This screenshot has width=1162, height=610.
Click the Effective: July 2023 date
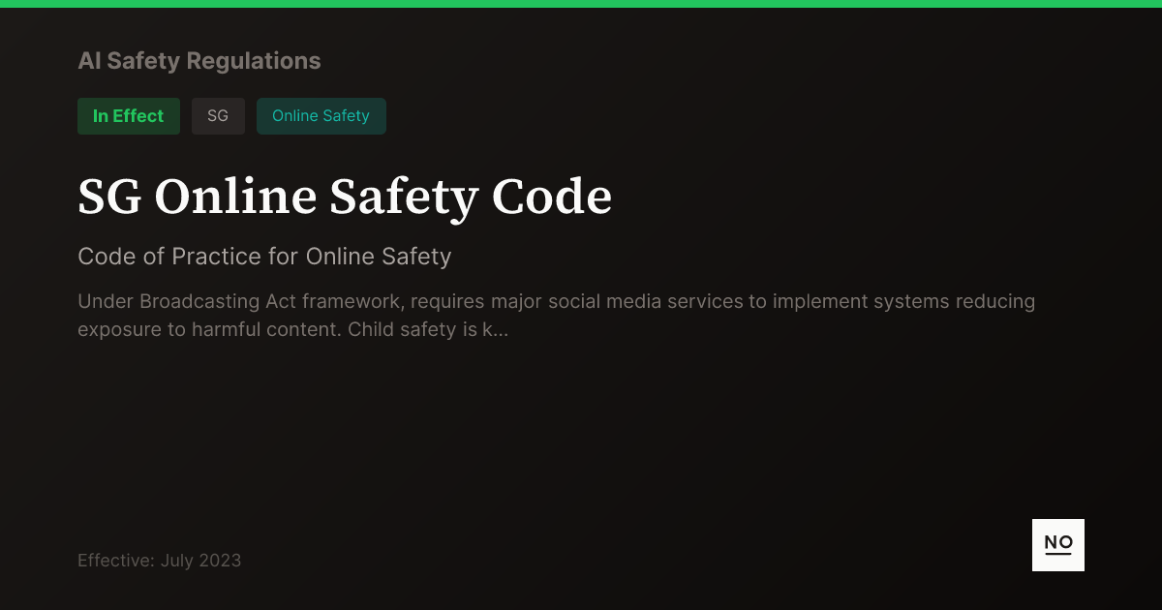pos(160,561)
